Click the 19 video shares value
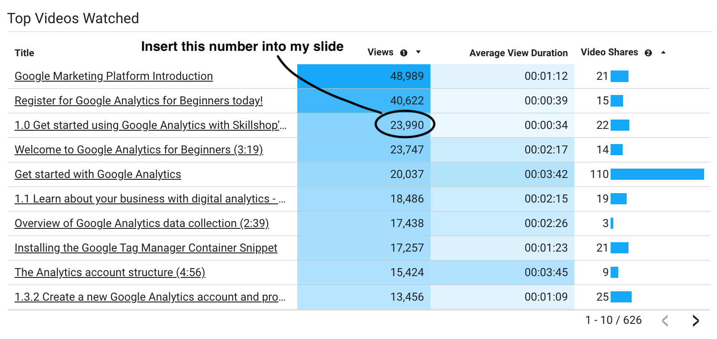This screenshot has width=717, height=339. [x=603, y=199]
